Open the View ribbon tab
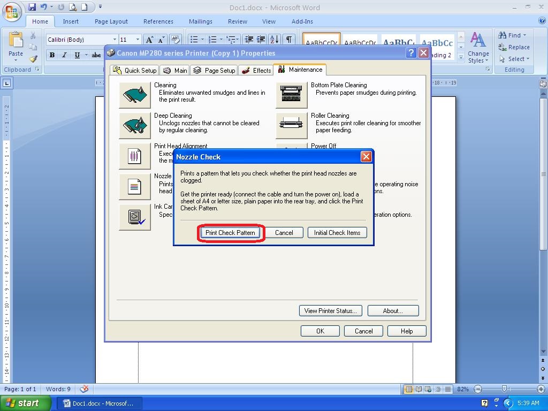Image resolution: width=548 pixels, height=411 pixels. point(269,21)
